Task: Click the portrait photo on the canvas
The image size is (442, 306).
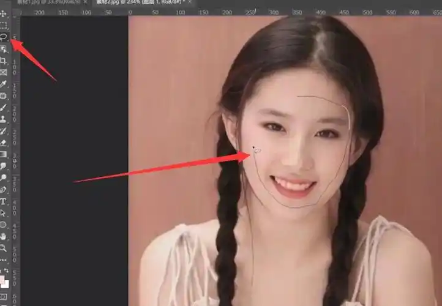Action: coord(285,160)
